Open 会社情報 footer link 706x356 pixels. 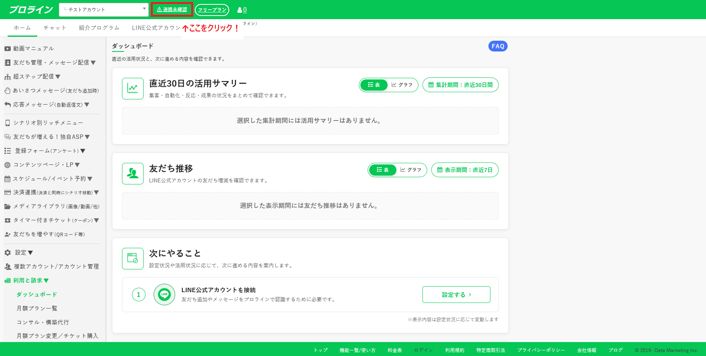coord(587,350)
